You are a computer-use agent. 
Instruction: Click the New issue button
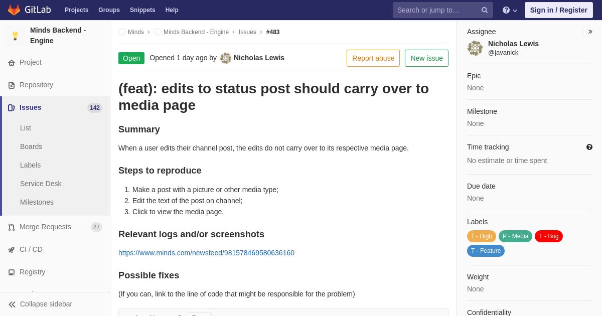pos(426,58)
